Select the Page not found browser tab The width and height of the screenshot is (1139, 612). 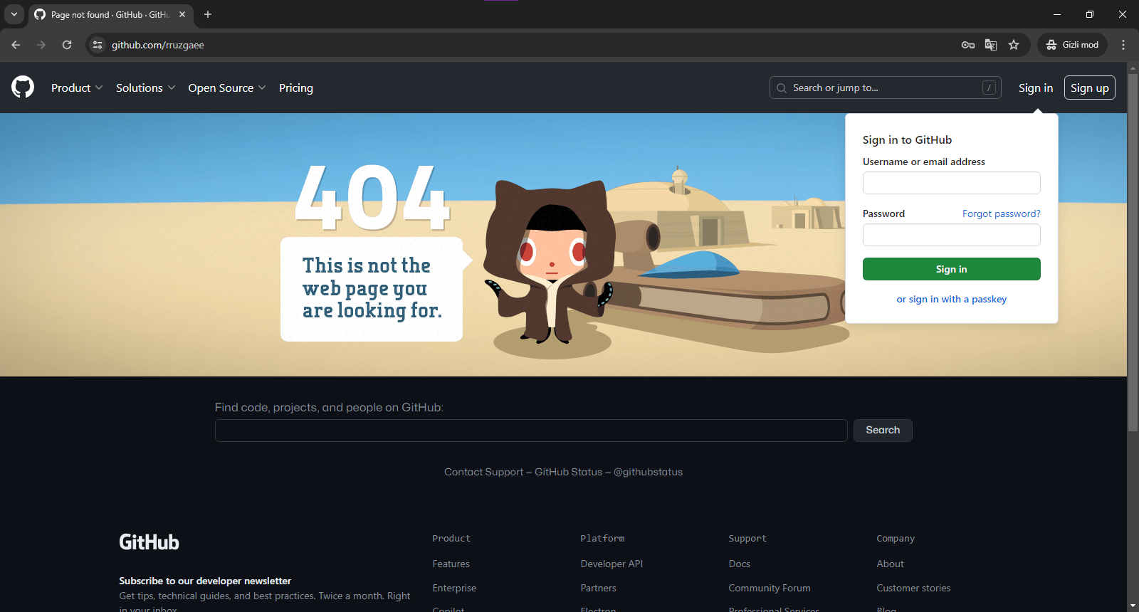(110, 14)
